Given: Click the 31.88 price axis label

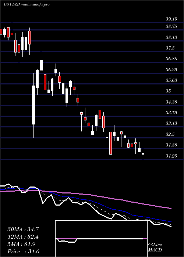Looking at the screenshot, I should (x=171, y=145).
